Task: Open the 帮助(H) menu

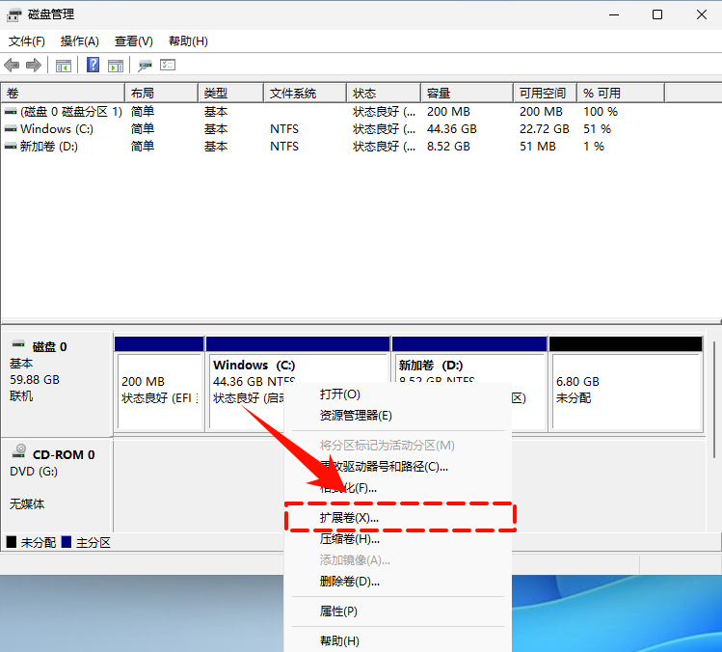Action: click(188, 41)
